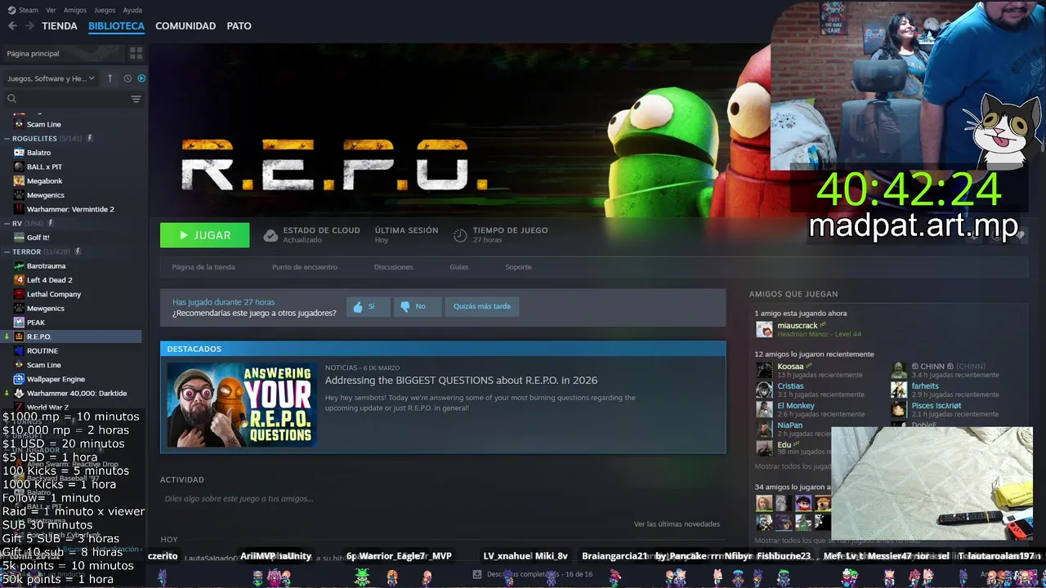Sort library ascending with the arrow icon
The height and width of the screenshot is (588, 1046).
[110, 78]
